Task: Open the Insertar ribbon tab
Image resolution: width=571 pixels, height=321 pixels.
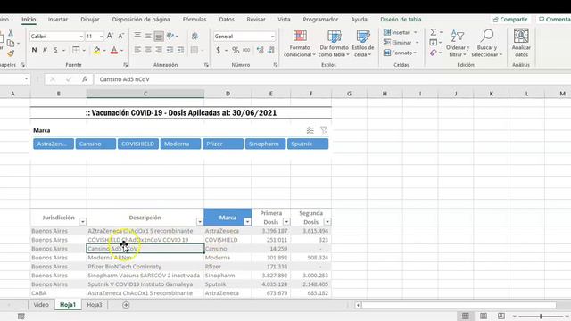Action: 58,20
